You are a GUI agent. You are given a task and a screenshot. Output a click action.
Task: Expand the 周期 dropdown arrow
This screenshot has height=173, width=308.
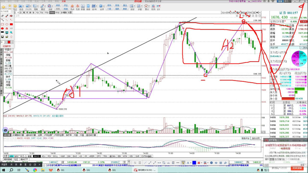tap(38, 6)
